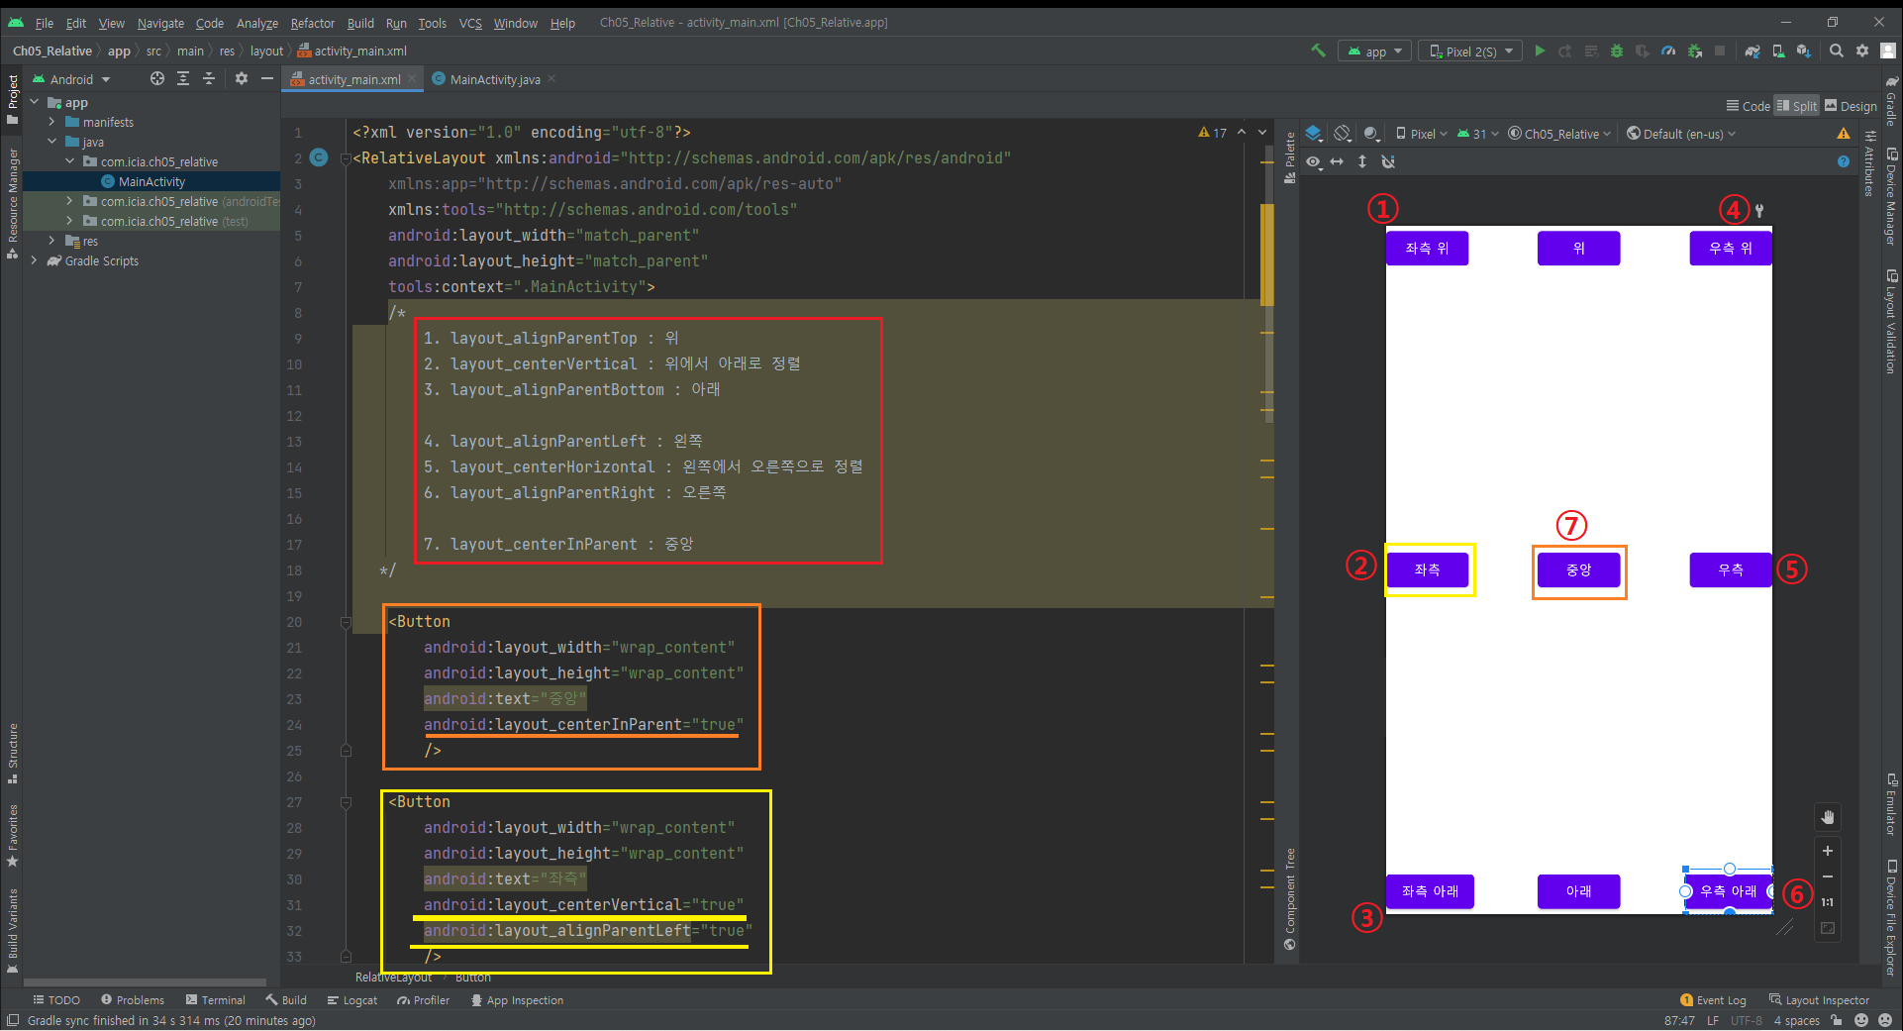Expand the manifests folder
The width and height of the screenshot is (1903, 1031).
click(x=51, y=122)
